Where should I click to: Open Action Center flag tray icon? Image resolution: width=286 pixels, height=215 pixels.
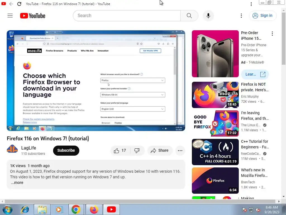(x=244, y=210)
